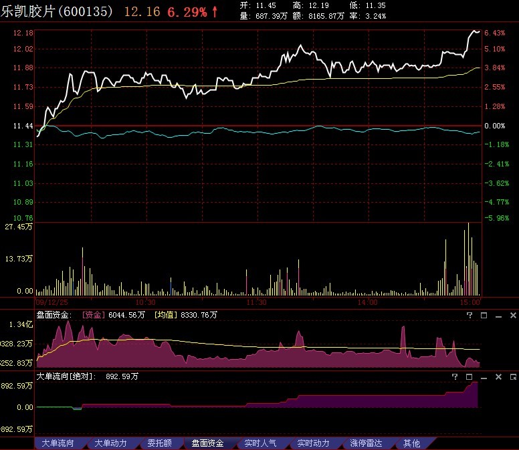Click the stock name 乐凯胶片(600135)
The height and width of the screenshot is (450, 519).
(x=57, y=11)
